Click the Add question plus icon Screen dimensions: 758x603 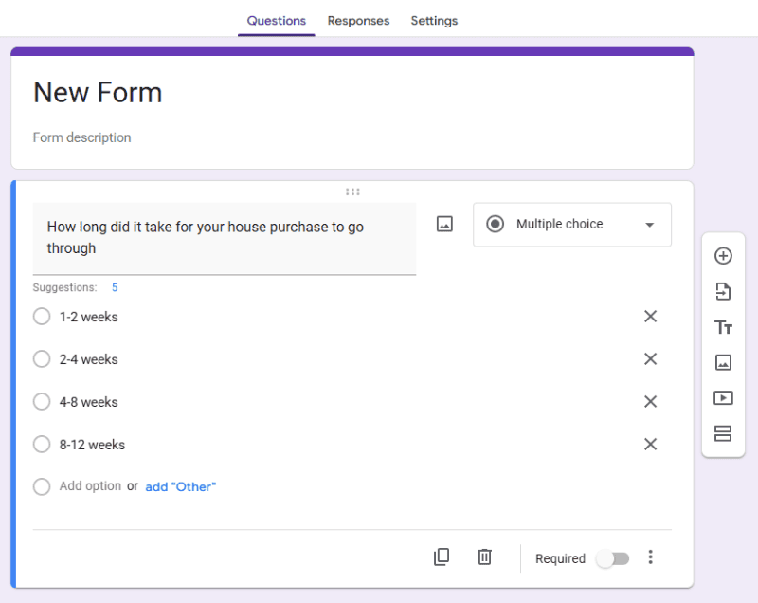723,256
